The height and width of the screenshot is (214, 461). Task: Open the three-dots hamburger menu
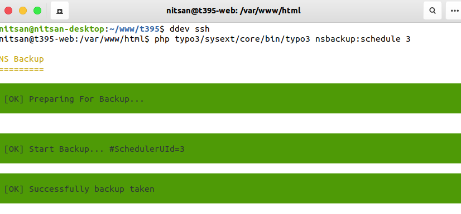click(454, 11)
